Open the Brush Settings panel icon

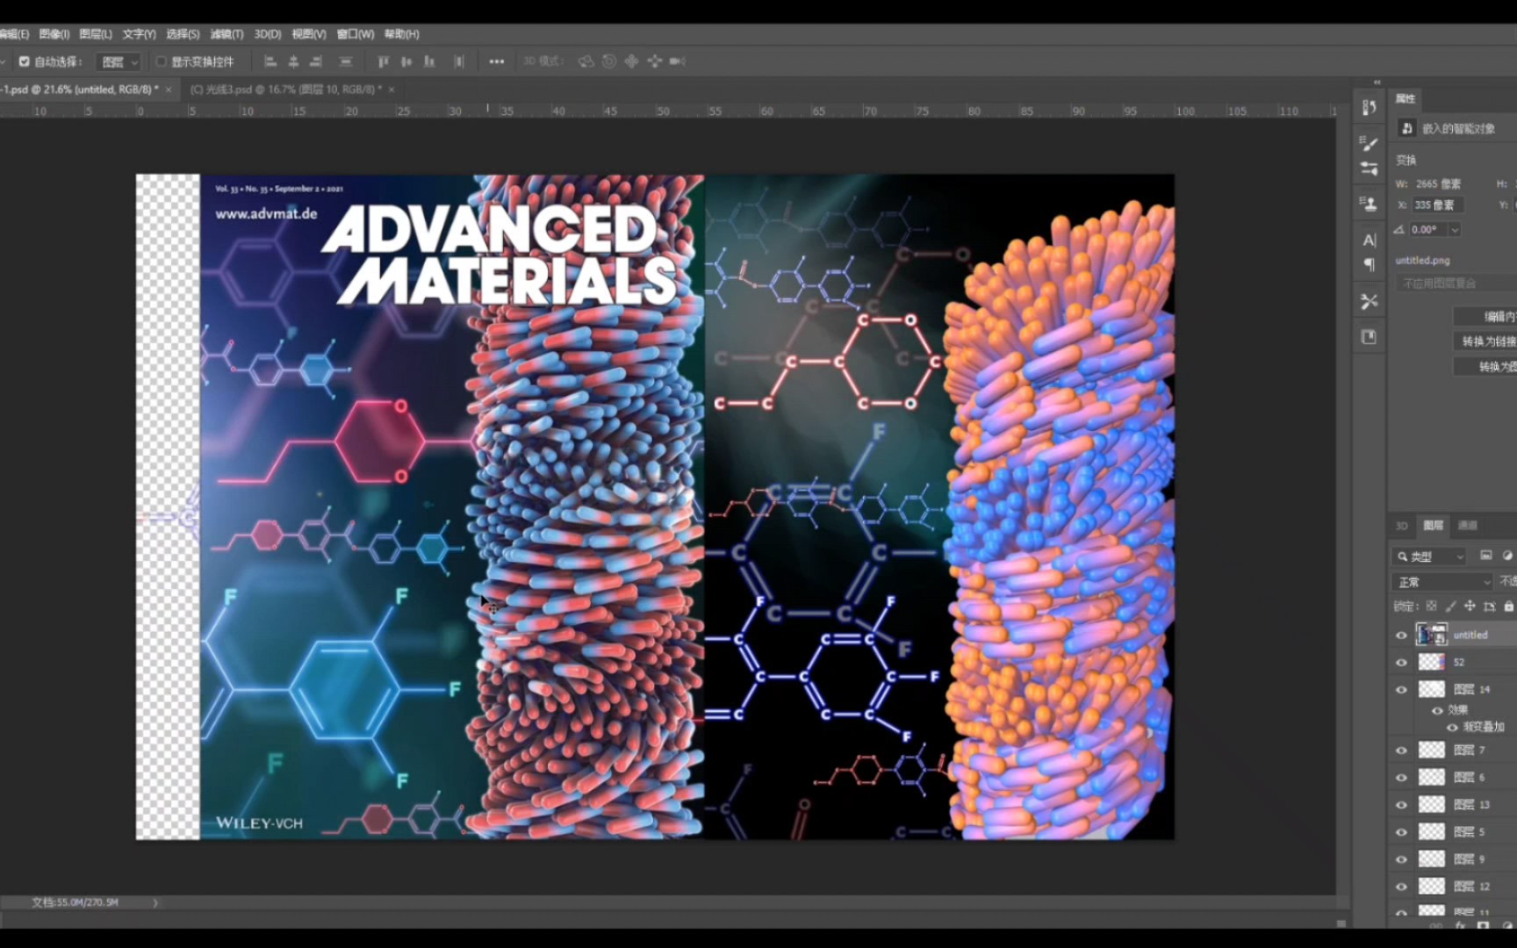[1369, 143]
